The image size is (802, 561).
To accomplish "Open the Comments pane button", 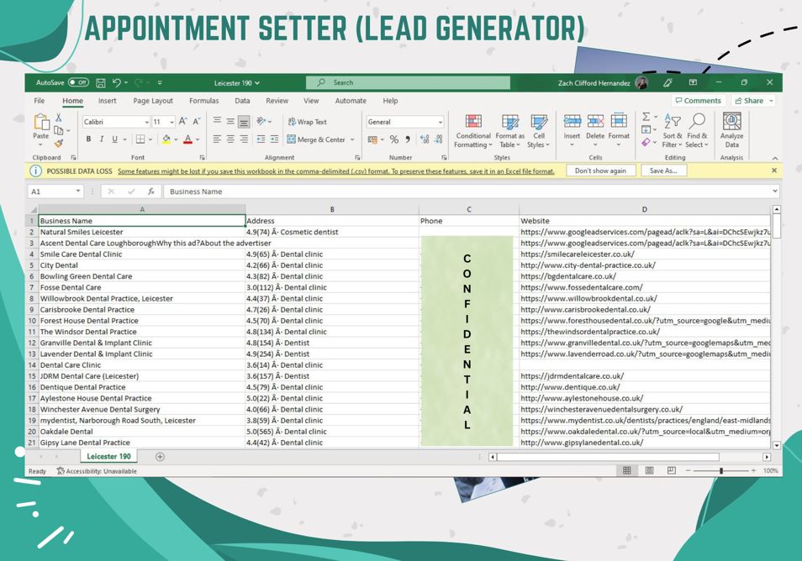I will (698, 101).
